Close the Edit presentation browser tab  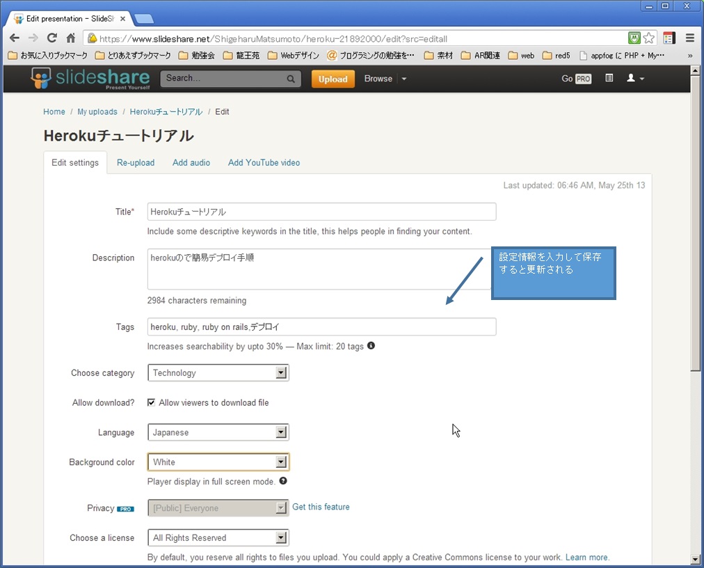pos(122,19)
